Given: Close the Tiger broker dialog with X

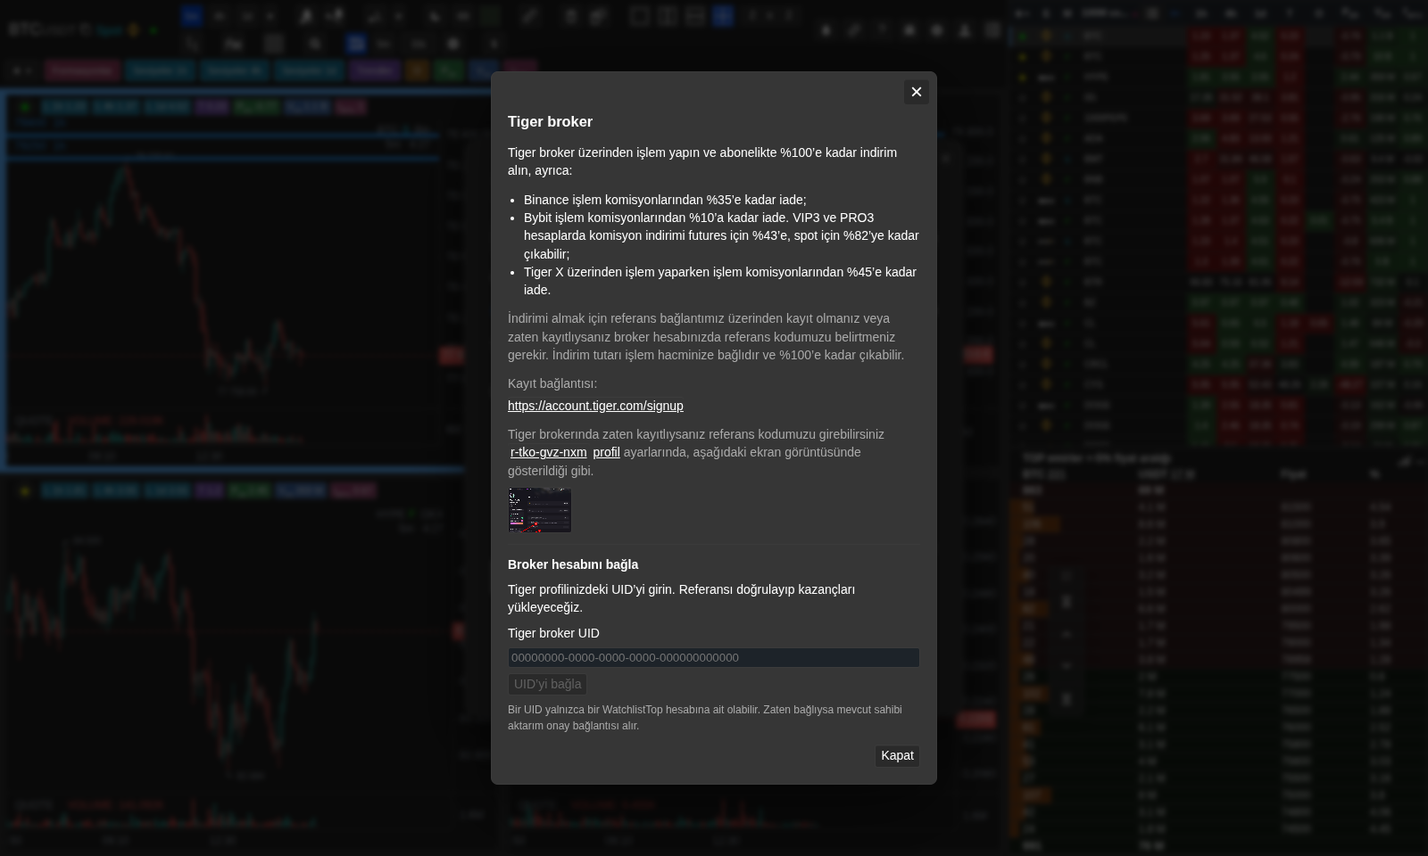Looking at the screenshot, I should tap(916, 92).
